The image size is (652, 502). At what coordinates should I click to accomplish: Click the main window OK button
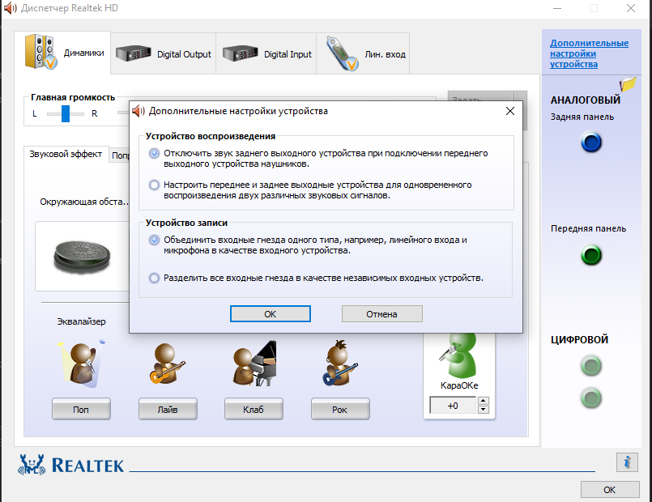tap(610, 490)
